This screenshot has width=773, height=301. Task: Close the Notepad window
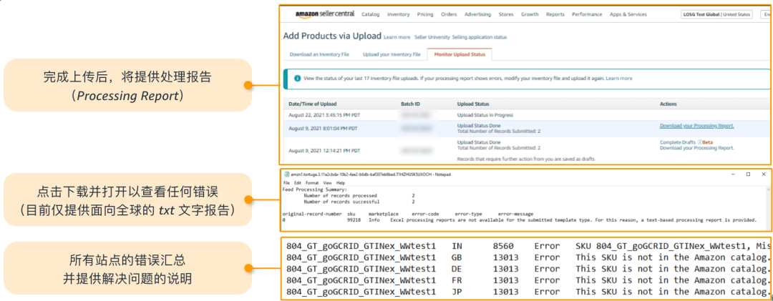[764, 174]
